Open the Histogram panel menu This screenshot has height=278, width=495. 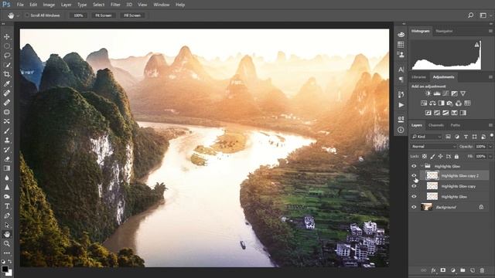490,31
